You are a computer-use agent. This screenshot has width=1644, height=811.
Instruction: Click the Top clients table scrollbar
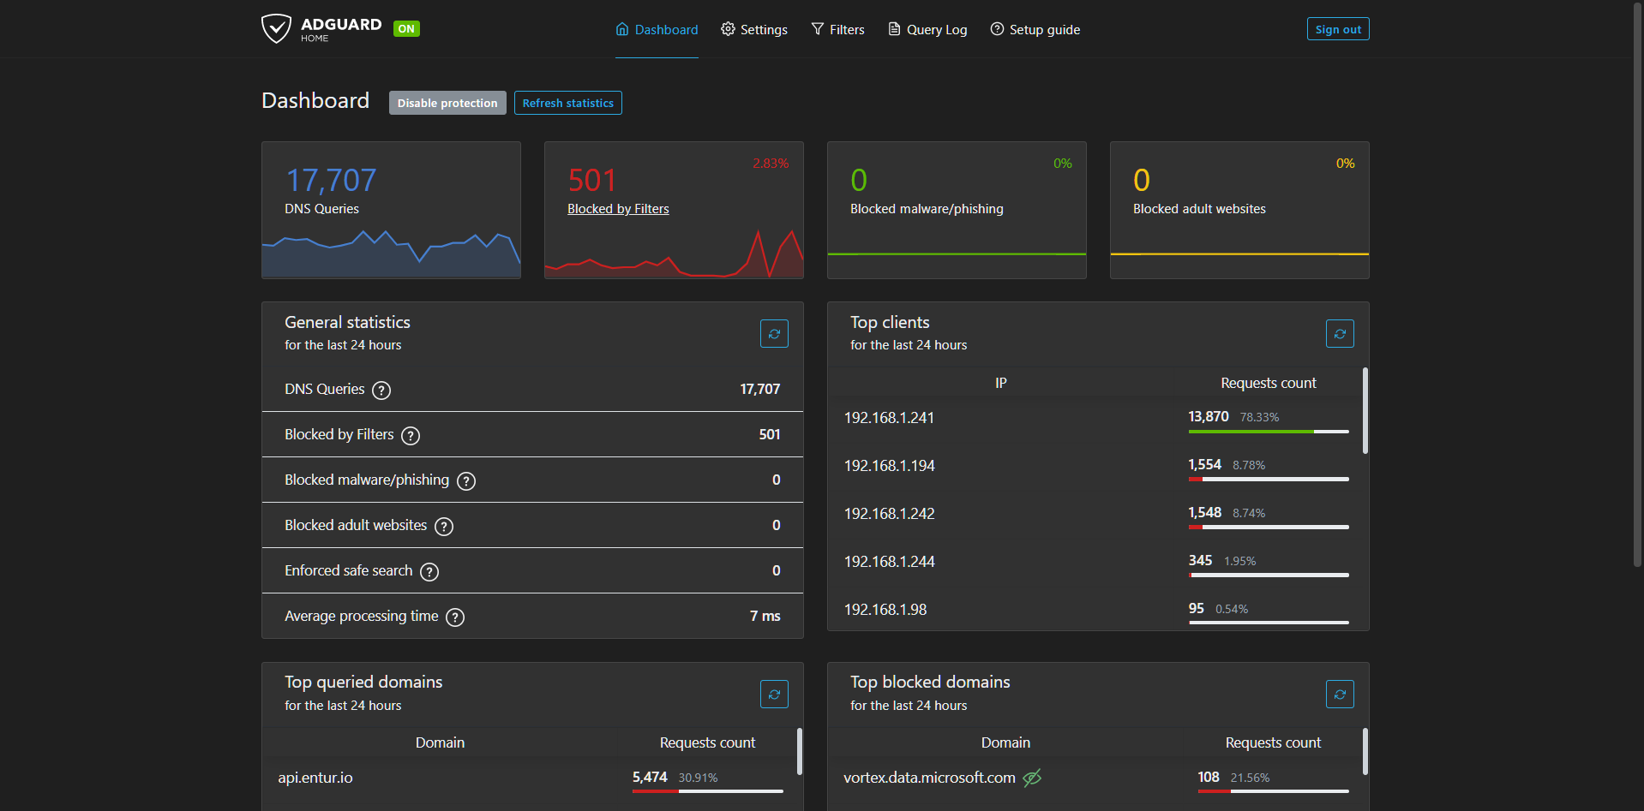[1365, 411]
